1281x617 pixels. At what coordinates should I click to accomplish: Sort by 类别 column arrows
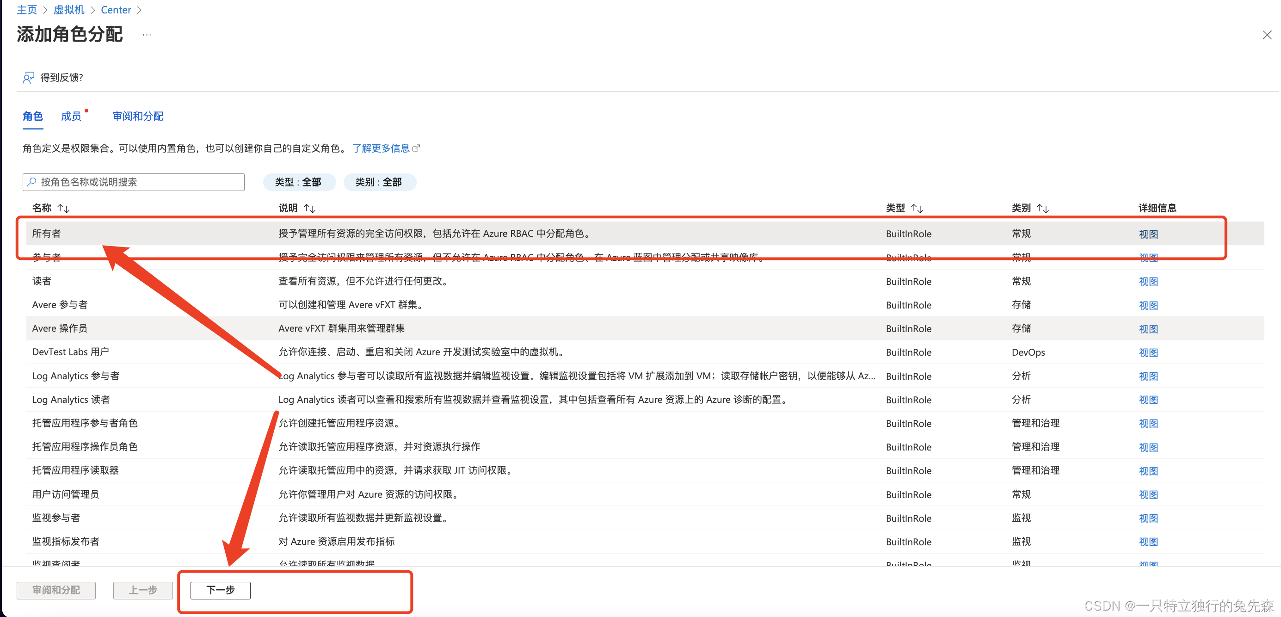[1043, 208]
